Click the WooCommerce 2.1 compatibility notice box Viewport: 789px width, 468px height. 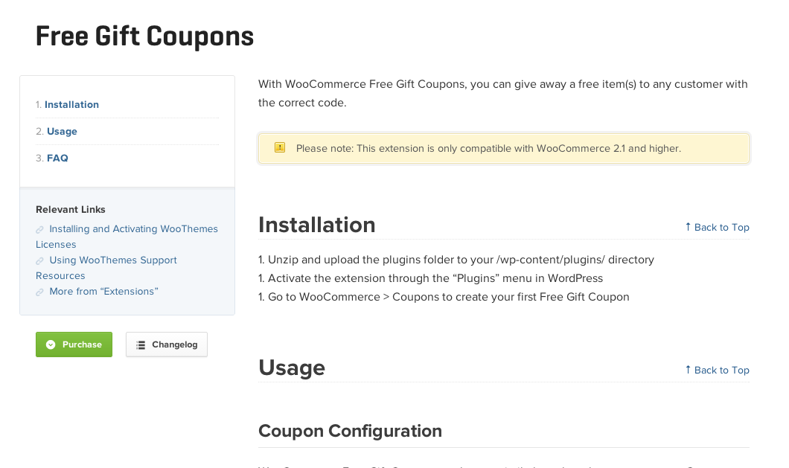[x=504, y=149]
